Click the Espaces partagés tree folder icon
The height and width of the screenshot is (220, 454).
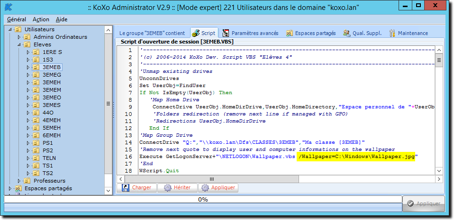click(18, 188)
